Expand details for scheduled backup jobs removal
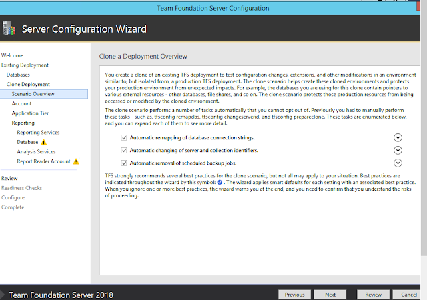This screenshot has height=300, width=427. click(x=398, y=163)
